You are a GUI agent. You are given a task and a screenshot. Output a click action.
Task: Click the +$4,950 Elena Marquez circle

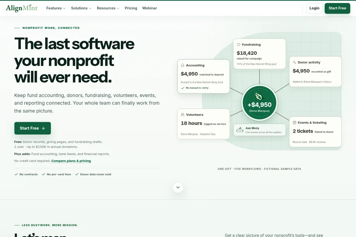tap(259, 103)
